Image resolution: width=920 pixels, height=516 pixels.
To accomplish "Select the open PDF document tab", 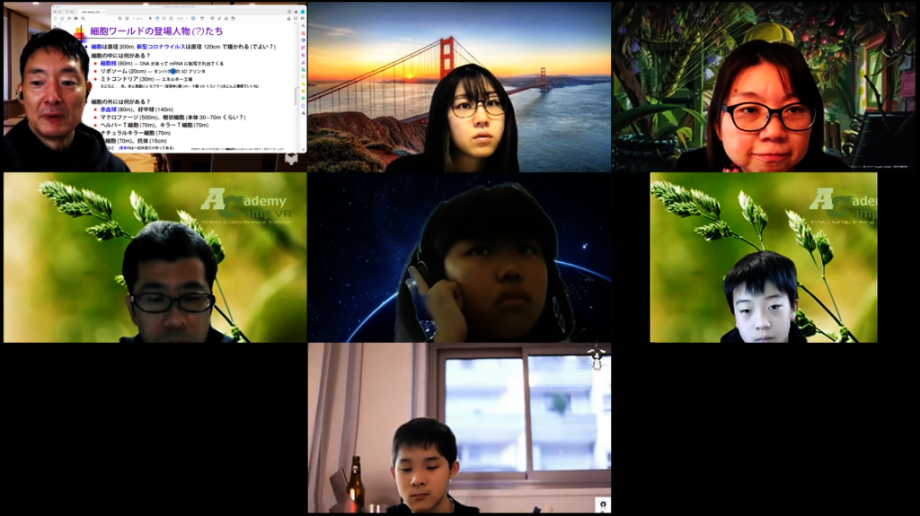I will point(92,12).
